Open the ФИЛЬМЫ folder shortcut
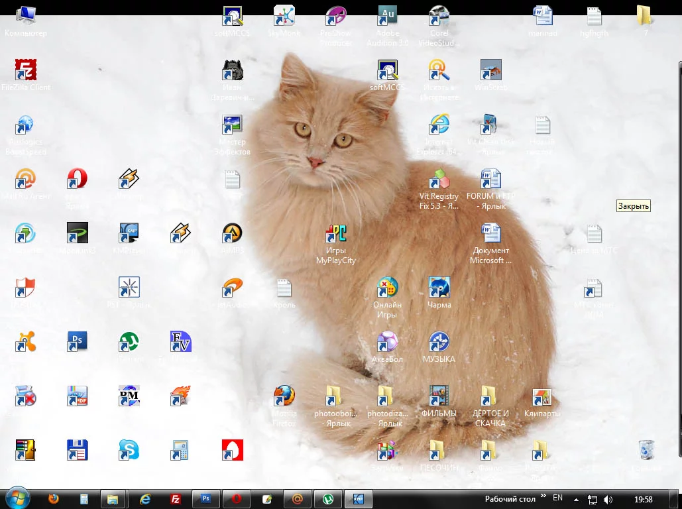This screenshot has height=509, width=682. pyautogui.click(x=439, y=396)
